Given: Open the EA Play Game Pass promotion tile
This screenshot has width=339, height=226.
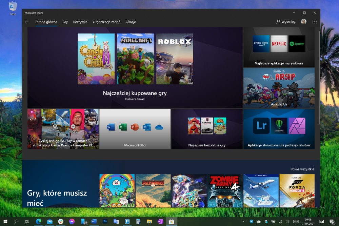Looking at the screenshot, I should tap(63, 129).
